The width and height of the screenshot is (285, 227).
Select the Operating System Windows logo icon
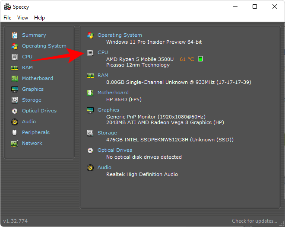[15, 46]
